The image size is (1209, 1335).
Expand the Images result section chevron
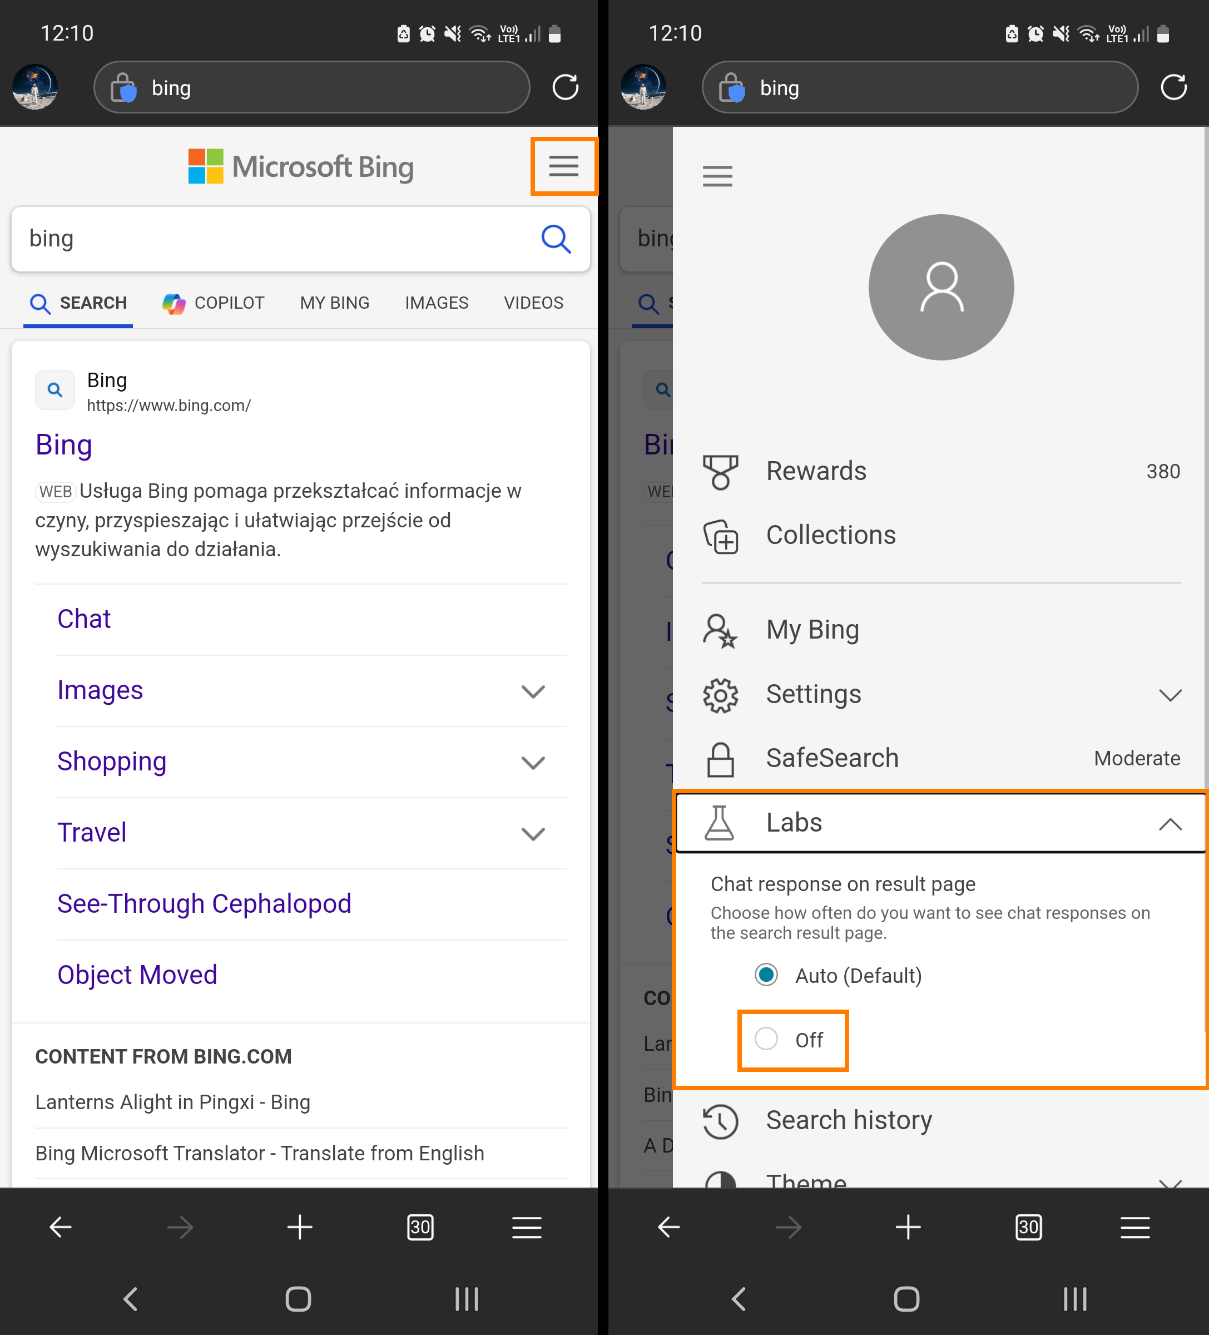click(533, 691)
